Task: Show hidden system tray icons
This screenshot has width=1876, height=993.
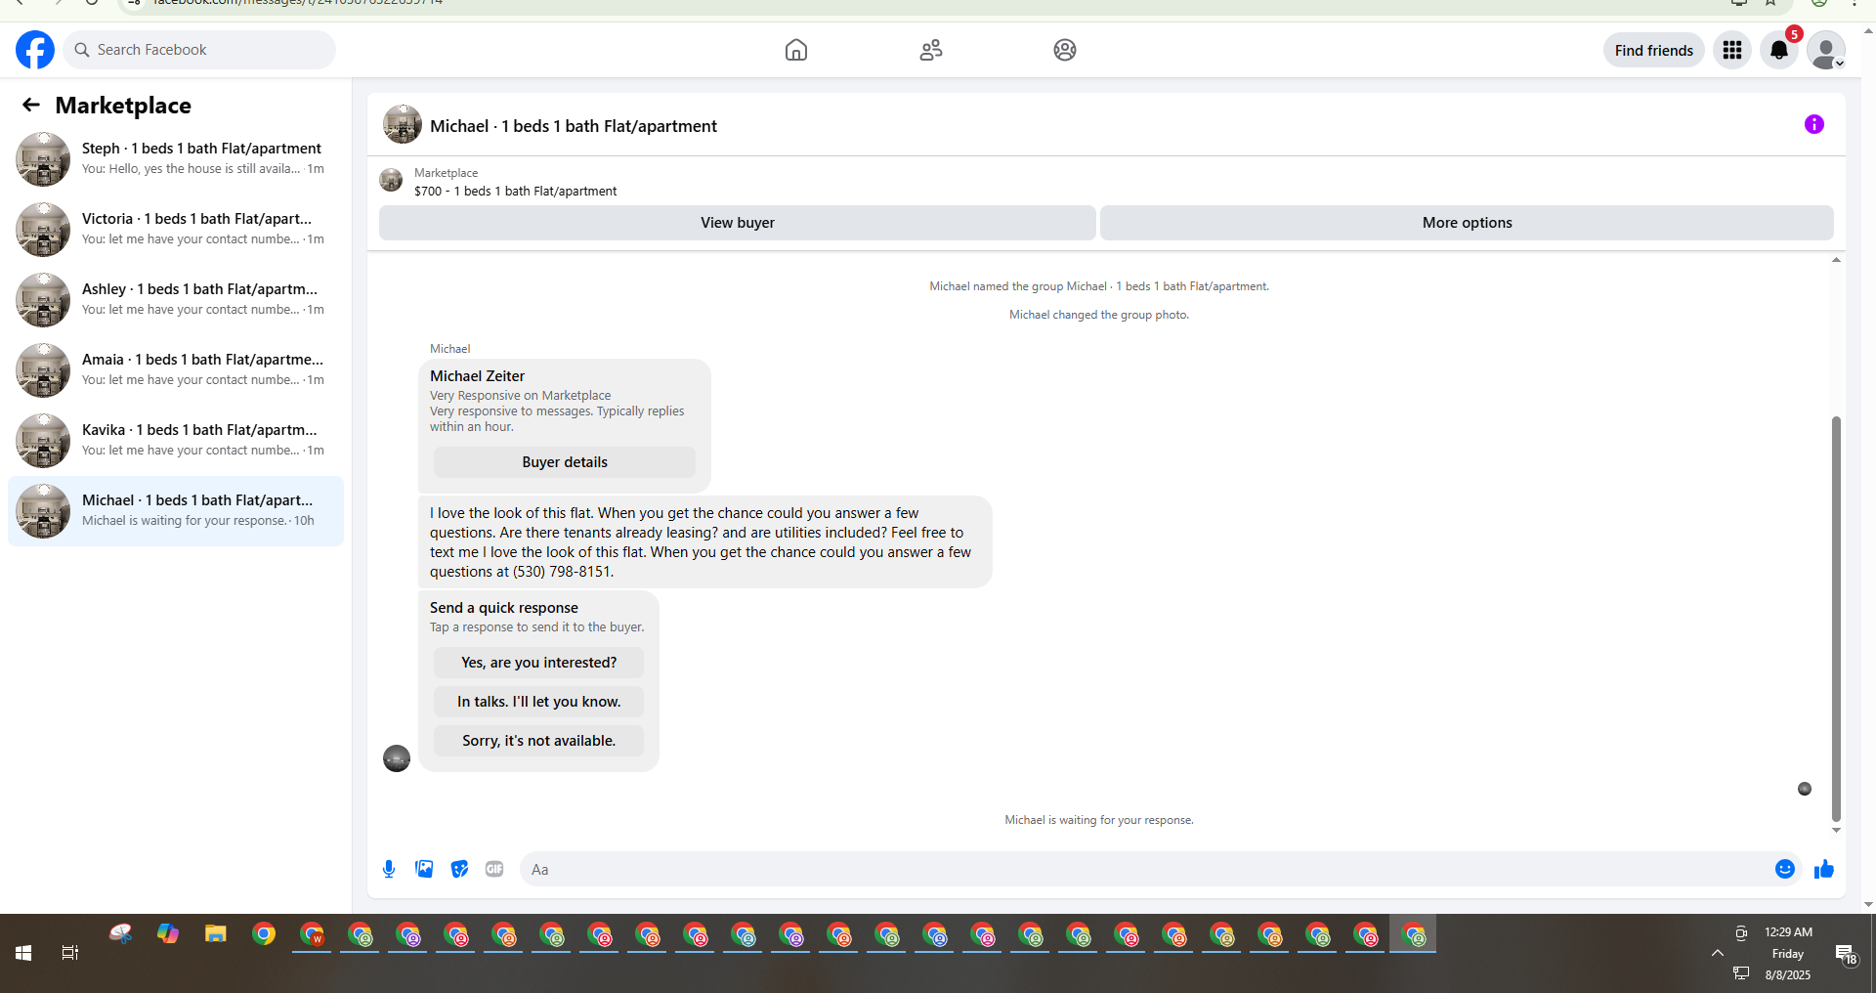Action: click(x=1717, y=953)
